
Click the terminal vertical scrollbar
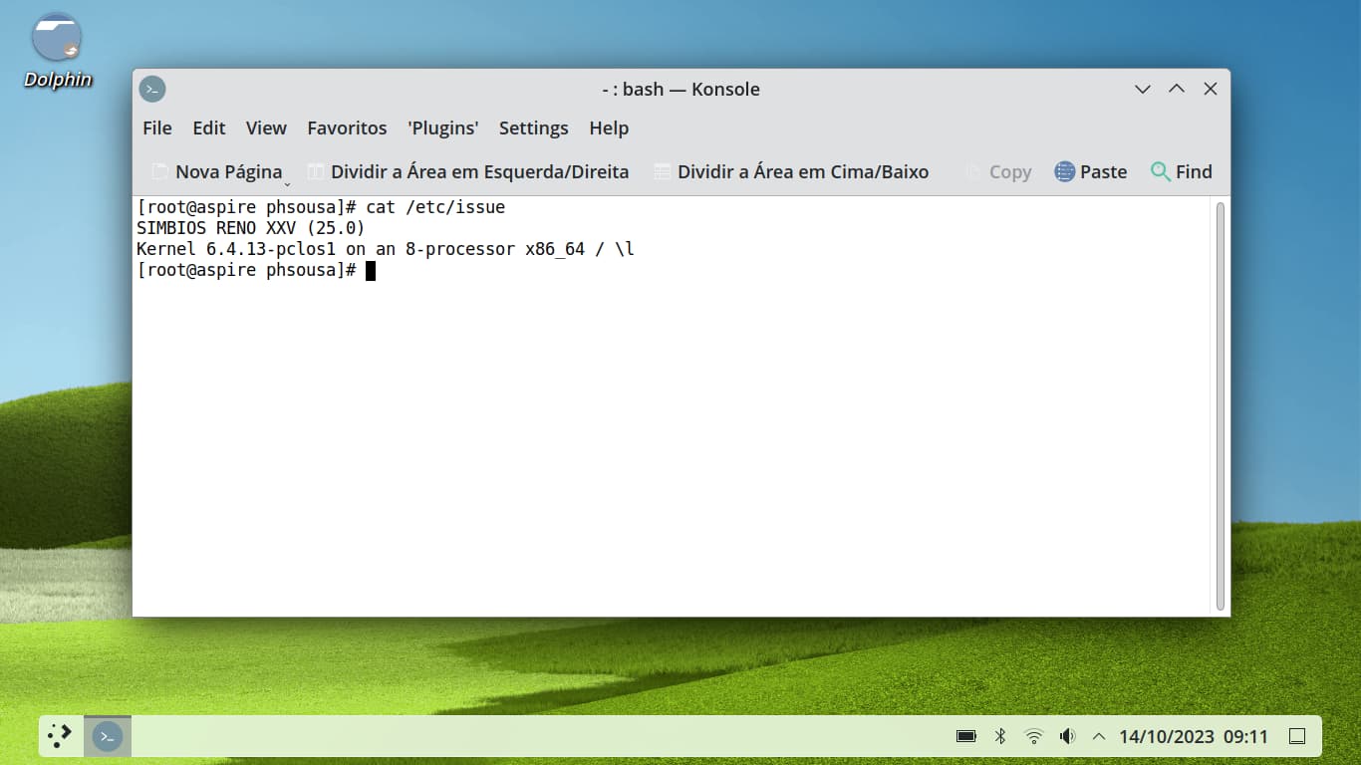[x=1221, y=404]
